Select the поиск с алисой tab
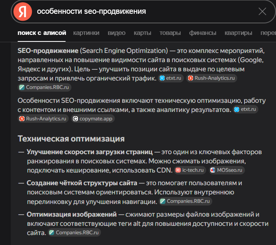Image resolution: width=276 pixels, height=245 pixels. coord(42,33)
